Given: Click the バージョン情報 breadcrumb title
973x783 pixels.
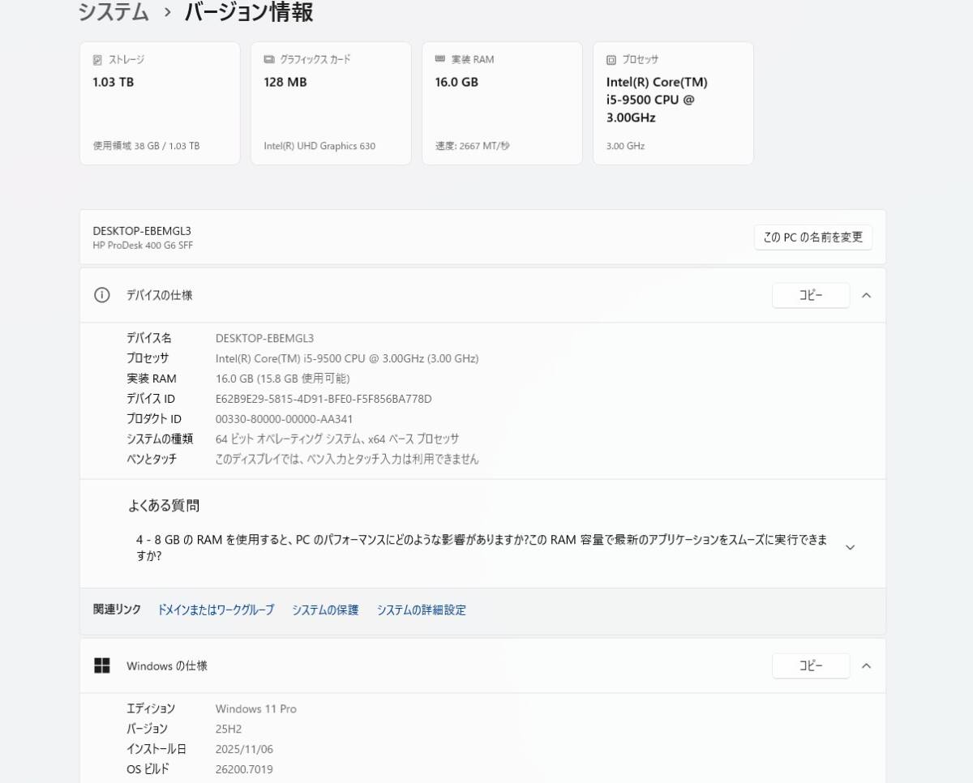Looking at the screenshot, I should tap(248, 12).
